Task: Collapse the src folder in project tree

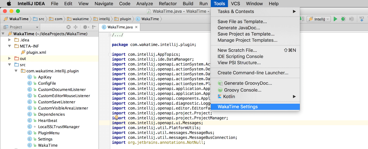Action: coord(10,65)
